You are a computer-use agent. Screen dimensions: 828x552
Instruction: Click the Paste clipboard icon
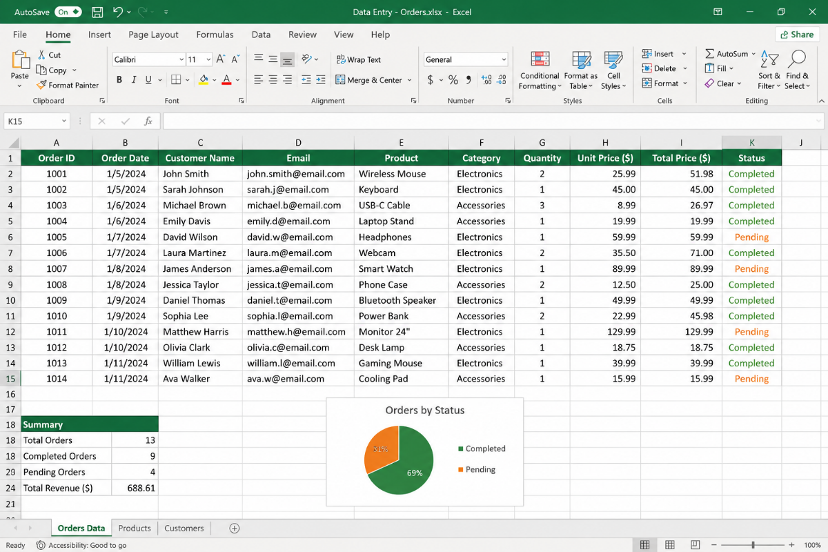coord(20,60)
